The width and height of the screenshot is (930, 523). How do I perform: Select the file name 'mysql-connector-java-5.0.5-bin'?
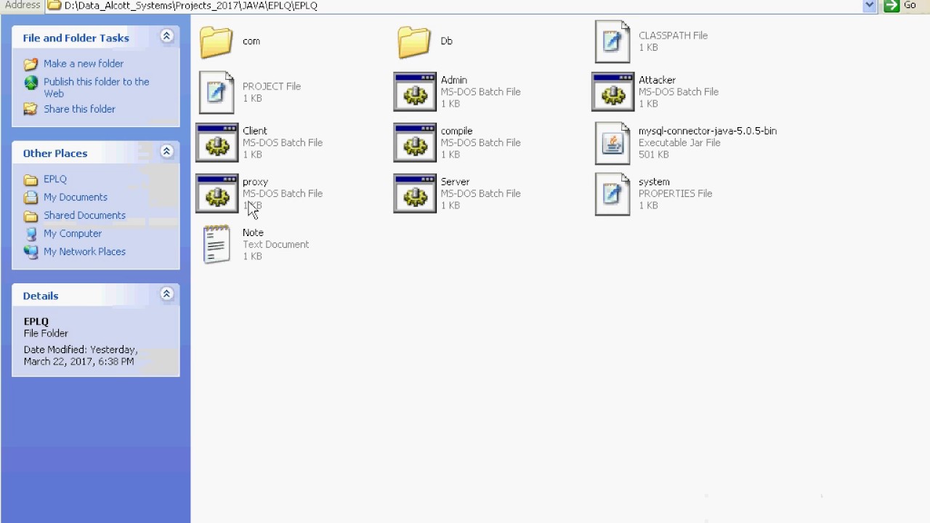[x=708, y=131]
